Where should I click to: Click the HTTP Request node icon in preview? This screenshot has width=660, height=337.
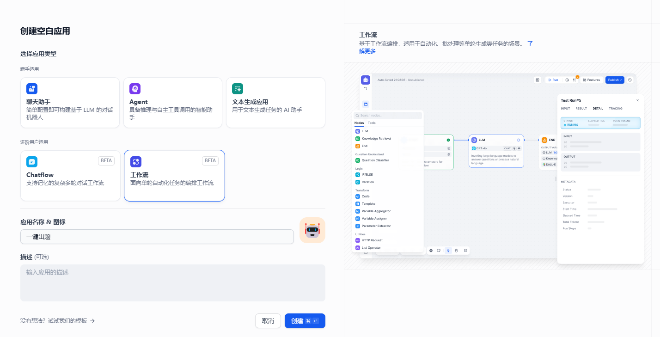point(358,240)
